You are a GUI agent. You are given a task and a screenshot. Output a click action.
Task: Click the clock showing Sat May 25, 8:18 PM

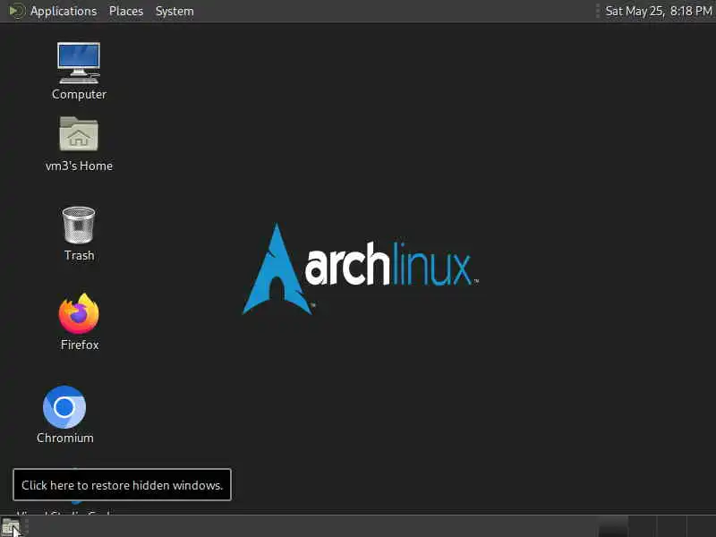[659, 11]
